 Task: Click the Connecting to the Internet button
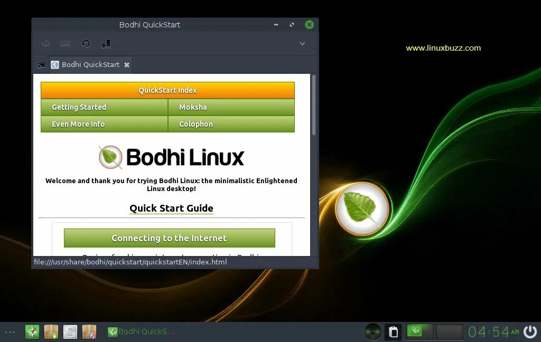coord(170,238)
